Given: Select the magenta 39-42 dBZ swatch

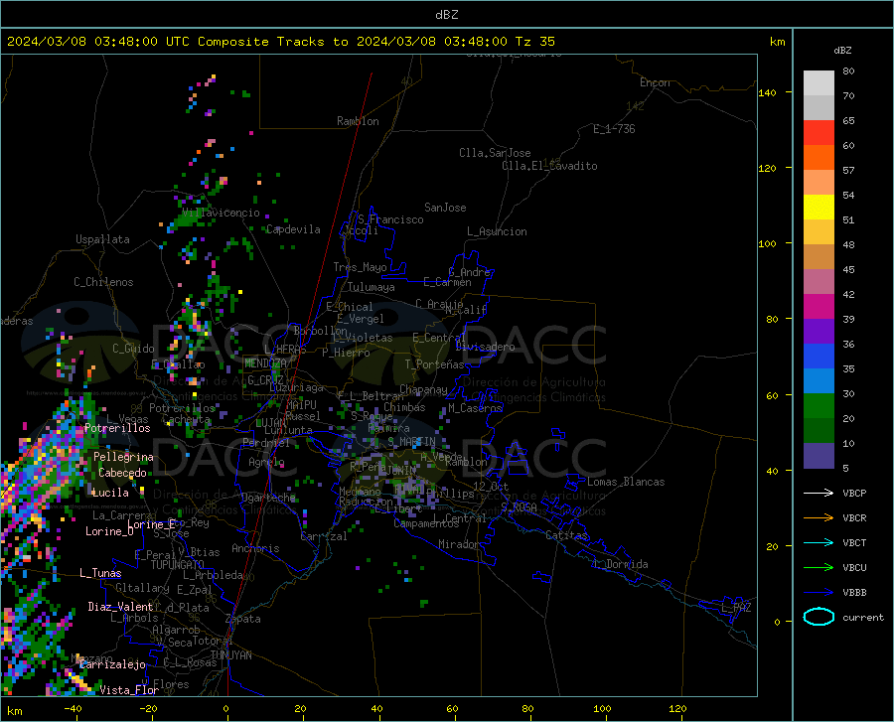Looking at the screenshot, I should [x=819, y=307].
